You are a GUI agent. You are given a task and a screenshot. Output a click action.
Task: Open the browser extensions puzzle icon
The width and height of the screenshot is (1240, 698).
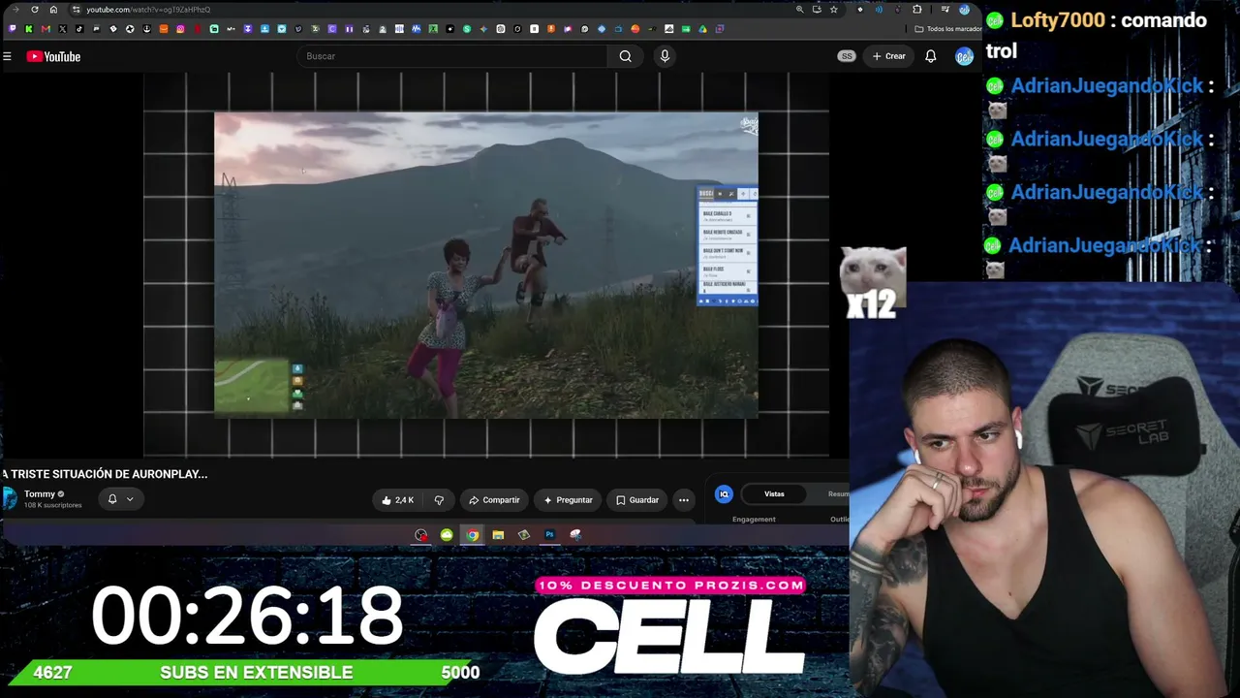[x=917, y=10]
